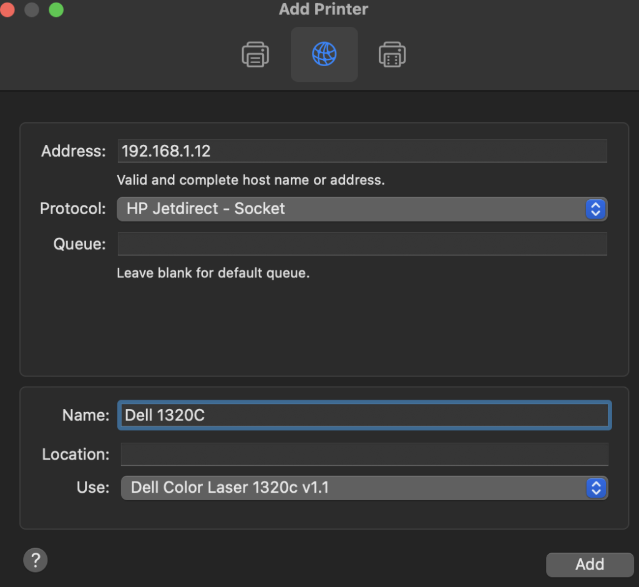This screenshot has height=587, width=639.
Task: Open the Use dropdown for driver selection
Action: tap(353, 488)
